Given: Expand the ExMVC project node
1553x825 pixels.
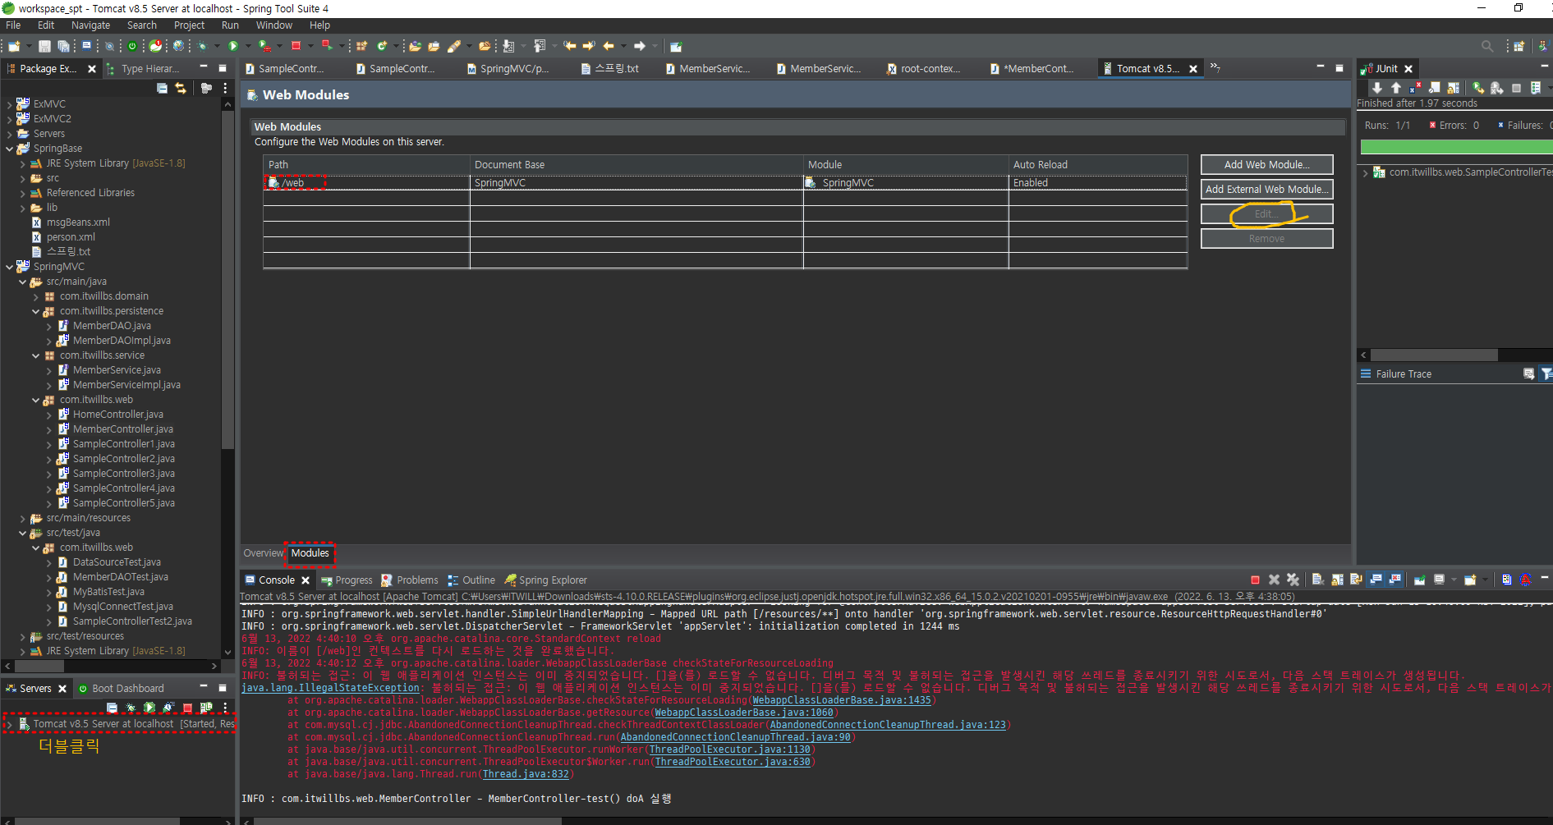Looking at the screenshot, I should [9, 104].
